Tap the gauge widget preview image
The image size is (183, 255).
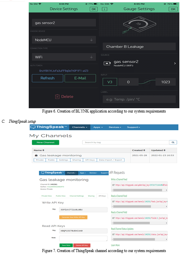pyautogui.click(x=139, y=24)
